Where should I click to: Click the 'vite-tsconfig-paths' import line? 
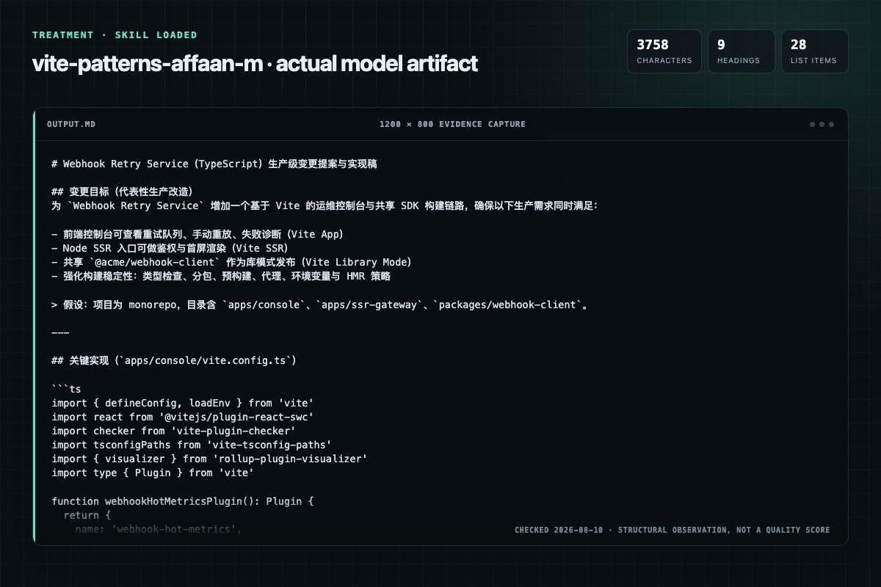pyautogui.click(x=192, y=445)
